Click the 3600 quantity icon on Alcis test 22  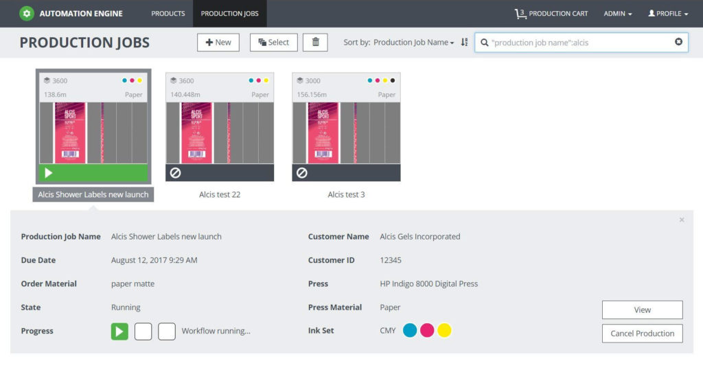pos(174,80)
